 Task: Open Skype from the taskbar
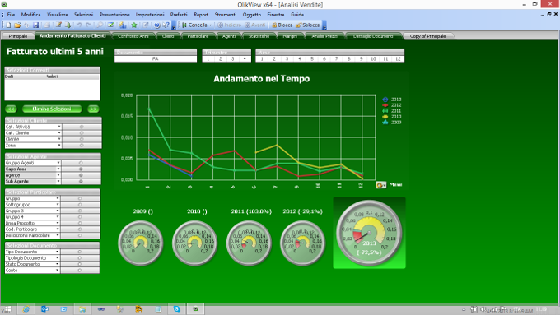pyautogui.click(x=177, y=309)
